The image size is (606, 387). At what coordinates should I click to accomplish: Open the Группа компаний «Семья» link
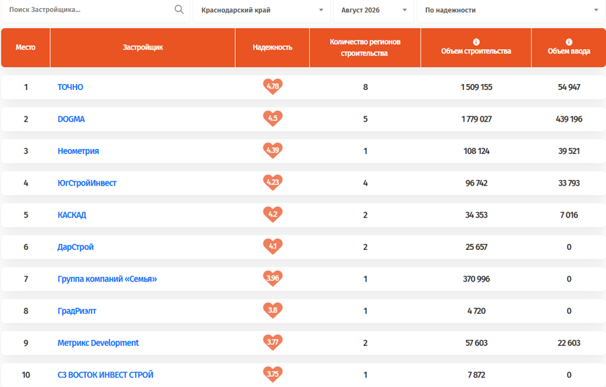(107, 279)
